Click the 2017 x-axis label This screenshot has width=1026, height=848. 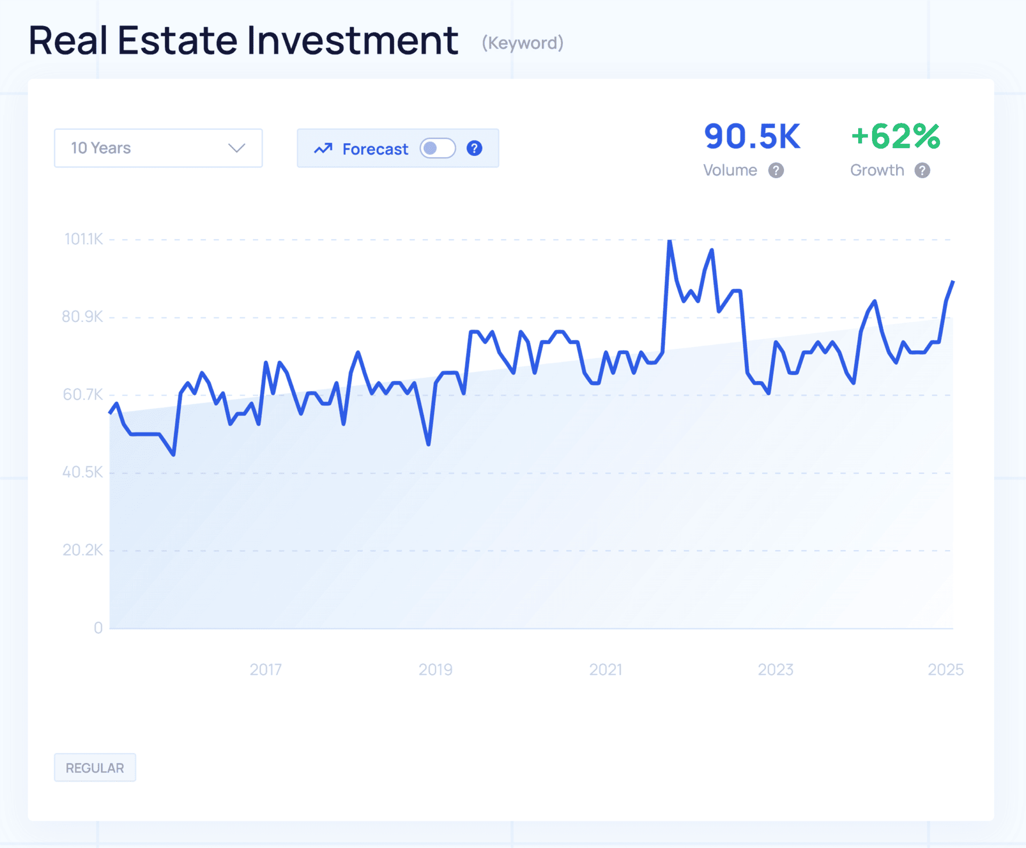(x=266, y=669)
